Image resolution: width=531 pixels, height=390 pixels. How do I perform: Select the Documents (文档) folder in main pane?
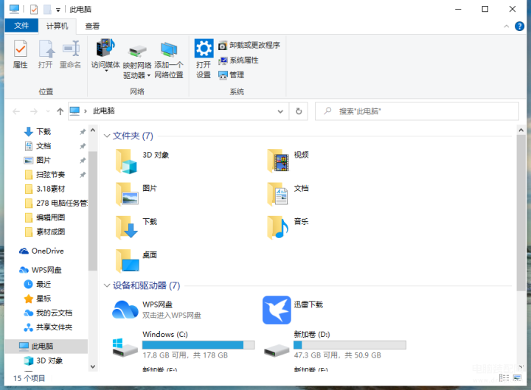[x=288, y=195]
